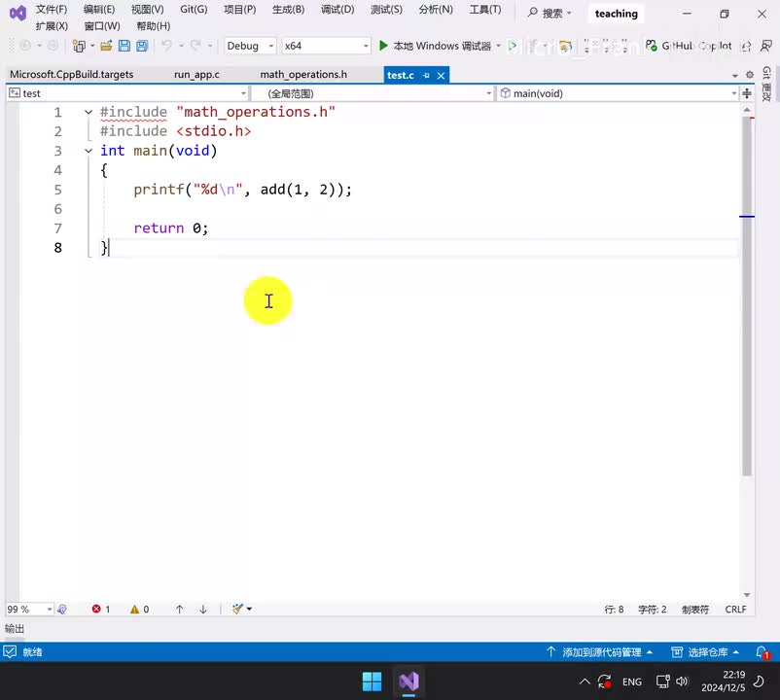This screenshot has width=780, height=700.
Task: Click the share/live share icon
Action: pyautogui.click(x=746, y=47)
